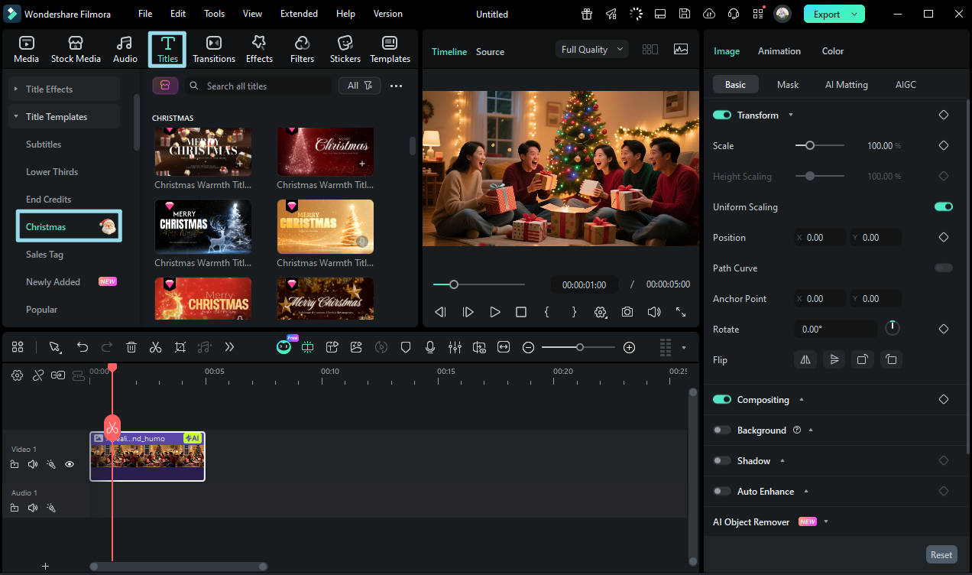Add keyframe for Position
Viewport: 972px width, 575px height.
tap(944, 237)
